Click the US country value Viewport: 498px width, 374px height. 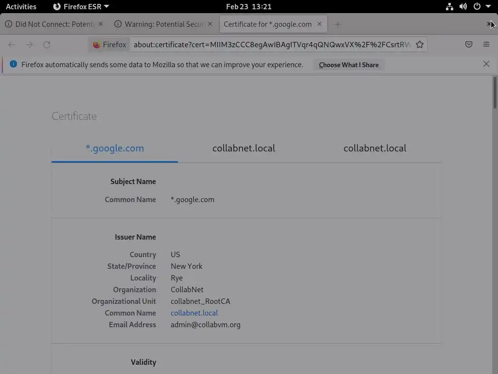(175, 254)
